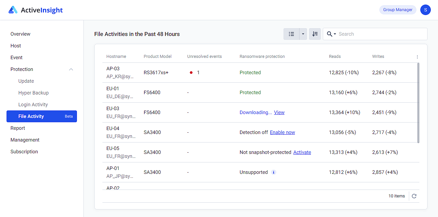Click the RS3617xs+ product model cell

coord(156,73)
